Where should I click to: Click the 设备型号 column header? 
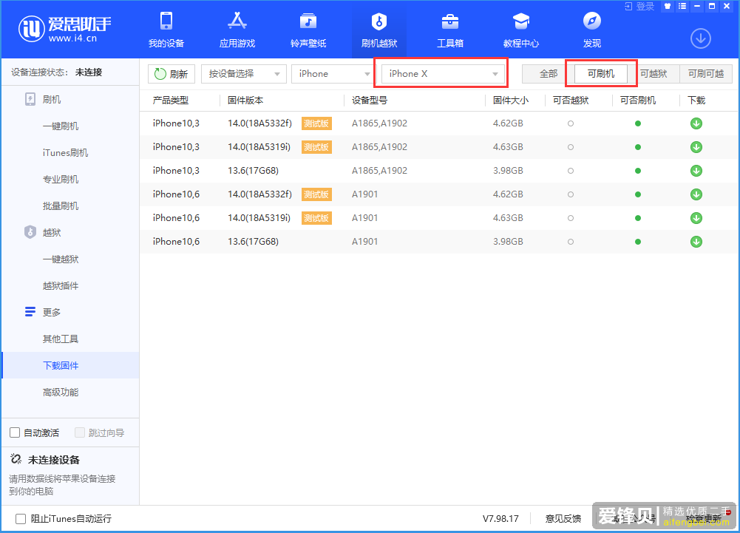click(370, 101)
